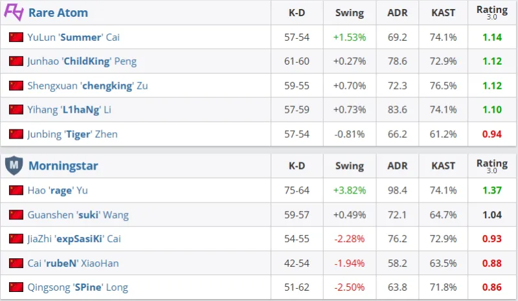The width and height of the screenshot is (518, 301).
Task: Open Yihang 'L1haNg' Li's profile
Action: click(x=69, y=110)
